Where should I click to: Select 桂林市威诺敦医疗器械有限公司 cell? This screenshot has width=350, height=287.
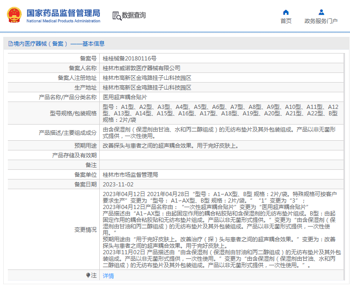coord(141,68)
